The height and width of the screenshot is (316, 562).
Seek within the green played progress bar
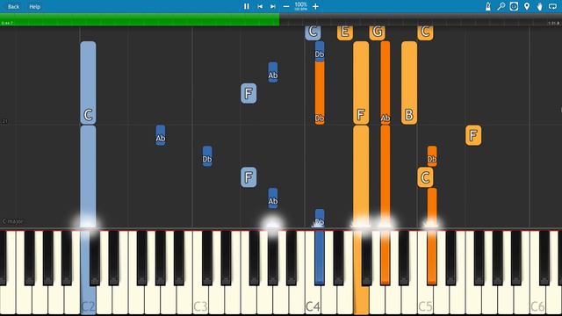pos(140,19)
